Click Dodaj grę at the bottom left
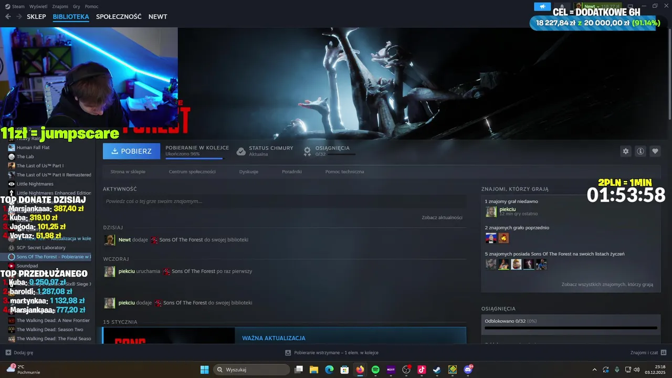 coord(19,353)
